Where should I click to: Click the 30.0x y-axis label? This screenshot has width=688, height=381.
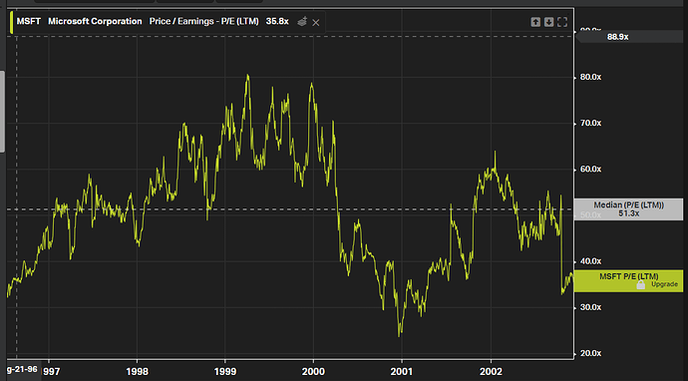[x=590, y=308]
